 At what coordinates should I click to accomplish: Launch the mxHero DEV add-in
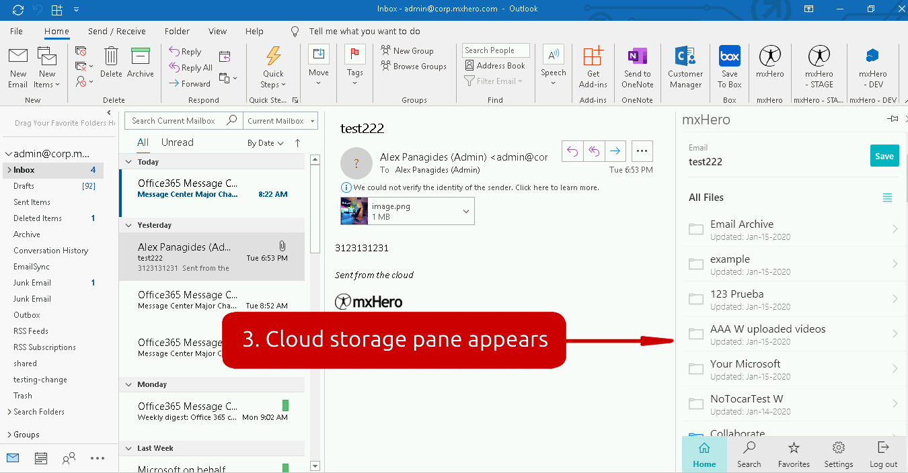coord(873,68)
